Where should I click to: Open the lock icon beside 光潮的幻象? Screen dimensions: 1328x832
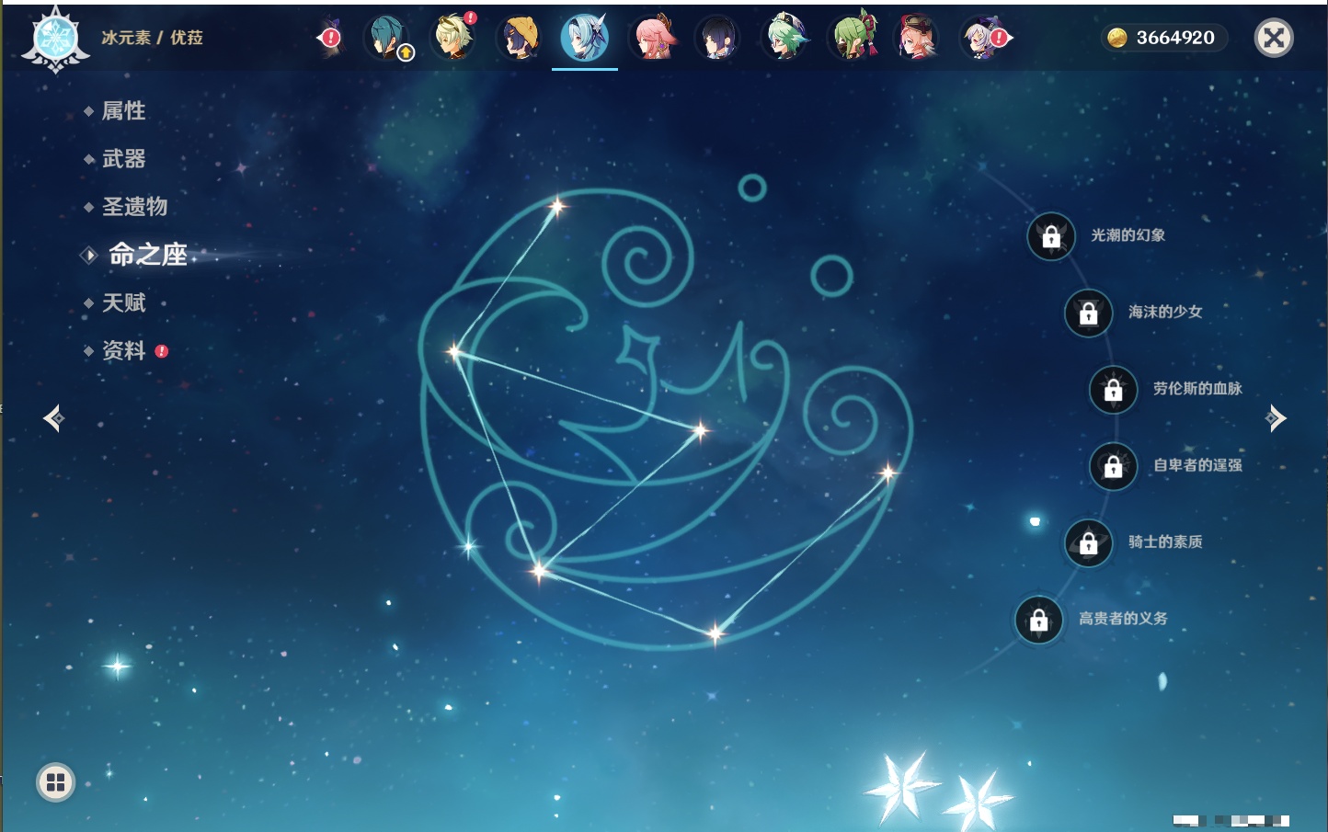(x=1051, y=236)
